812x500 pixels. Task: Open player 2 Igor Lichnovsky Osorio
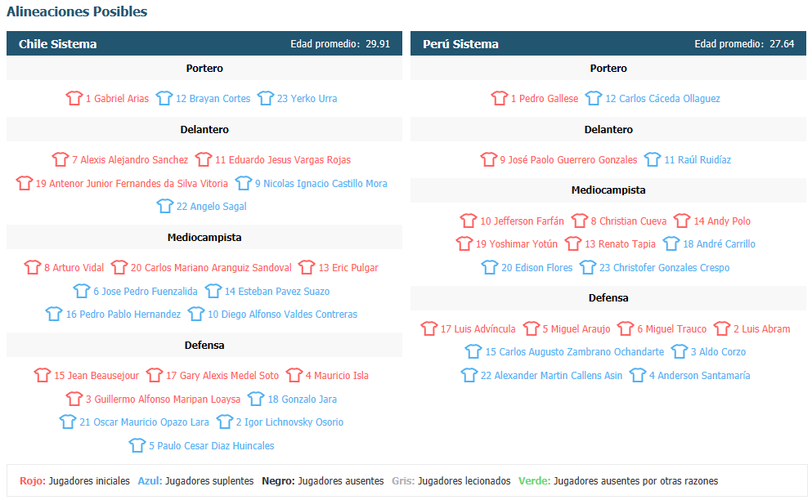pos(289,422)
